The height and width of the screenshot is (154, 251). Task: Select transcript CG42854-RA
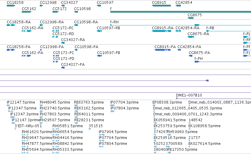tap(188, 28)
